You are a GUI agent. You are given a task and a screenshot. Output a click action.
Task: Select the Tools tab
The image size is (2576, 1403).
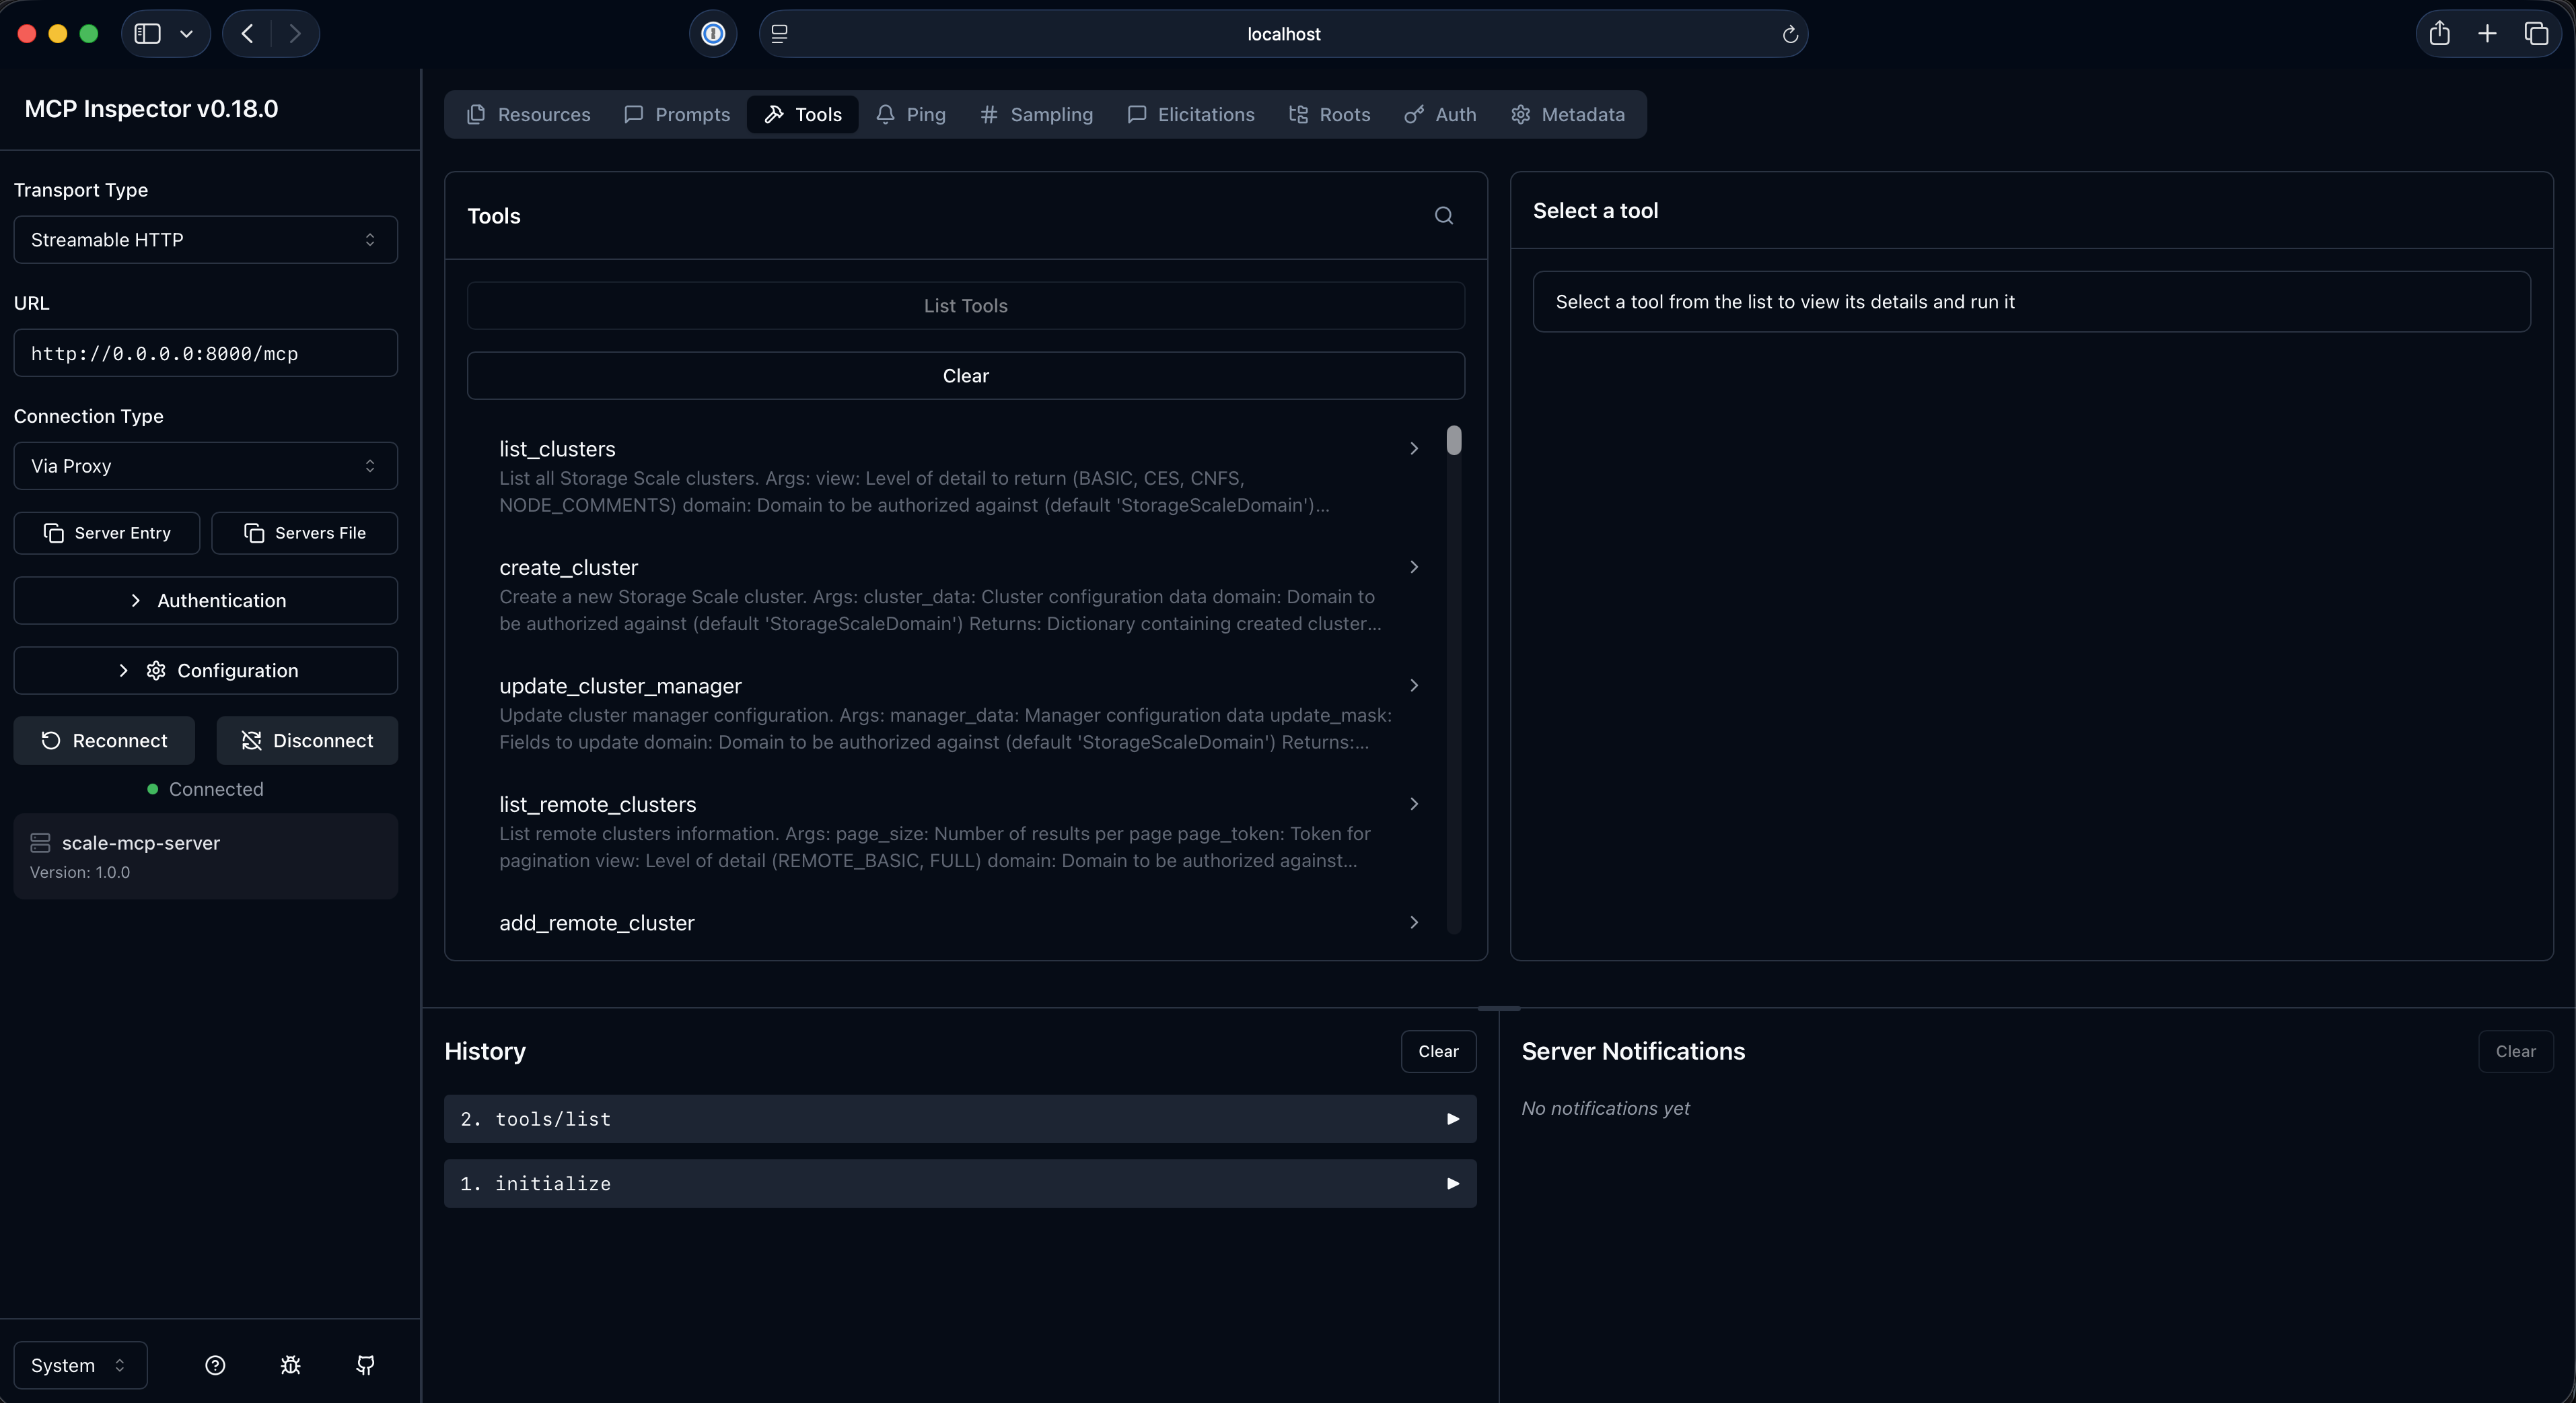803,114
